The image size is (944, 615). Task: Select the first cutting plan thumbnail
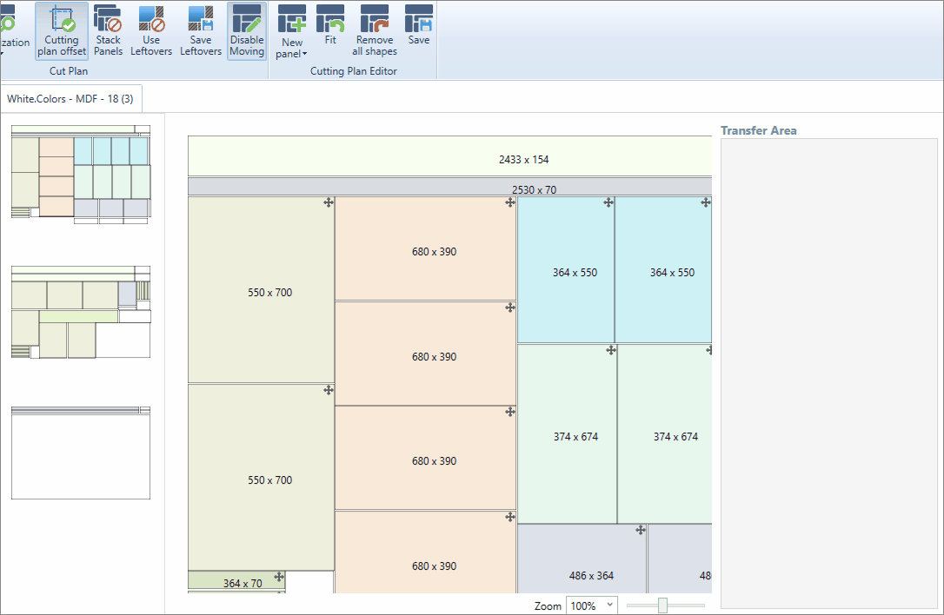(81, 175)
